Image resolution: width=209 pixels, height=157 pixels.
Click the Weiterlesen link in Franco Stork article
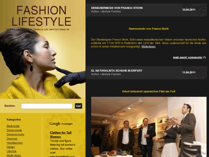149,46
